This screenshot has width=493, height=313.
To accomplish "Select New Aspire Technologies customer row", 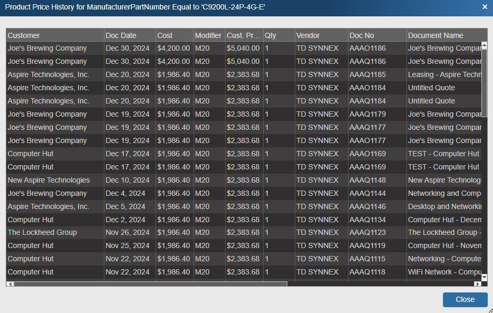I will click(x=49, y=180).
